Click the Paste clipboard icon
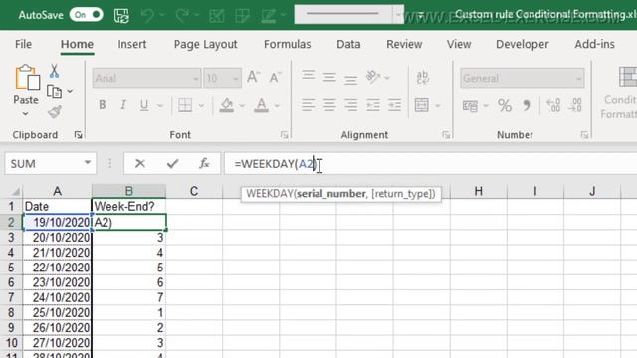Image resolution: width=637 pixels, height=358 pixels. [x=27, y=78]
